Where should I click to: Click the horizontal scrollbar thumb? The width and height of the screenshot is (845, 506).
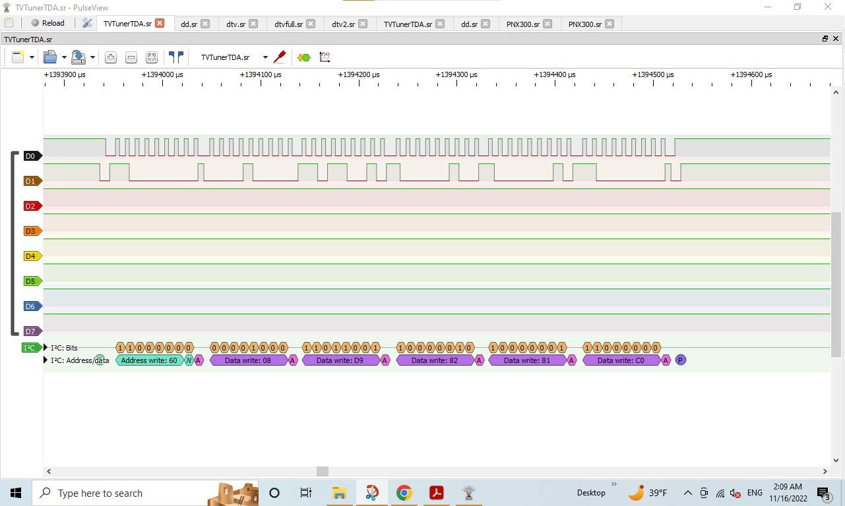click(323, 471)
